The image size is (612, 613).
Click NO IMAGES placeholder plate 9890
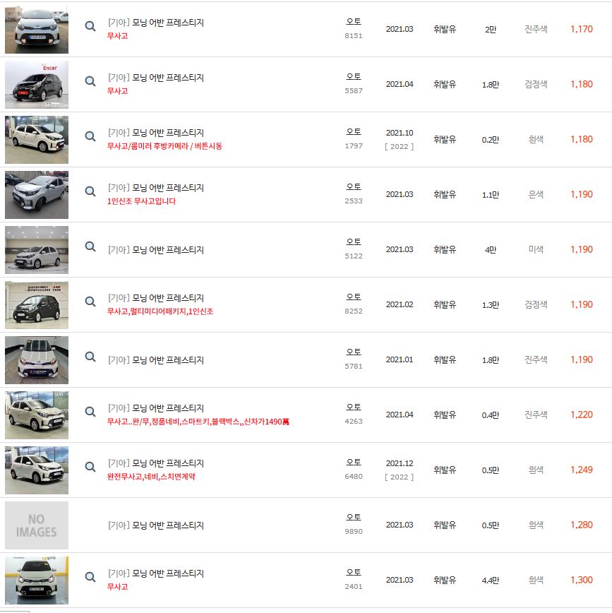(37, 525)
